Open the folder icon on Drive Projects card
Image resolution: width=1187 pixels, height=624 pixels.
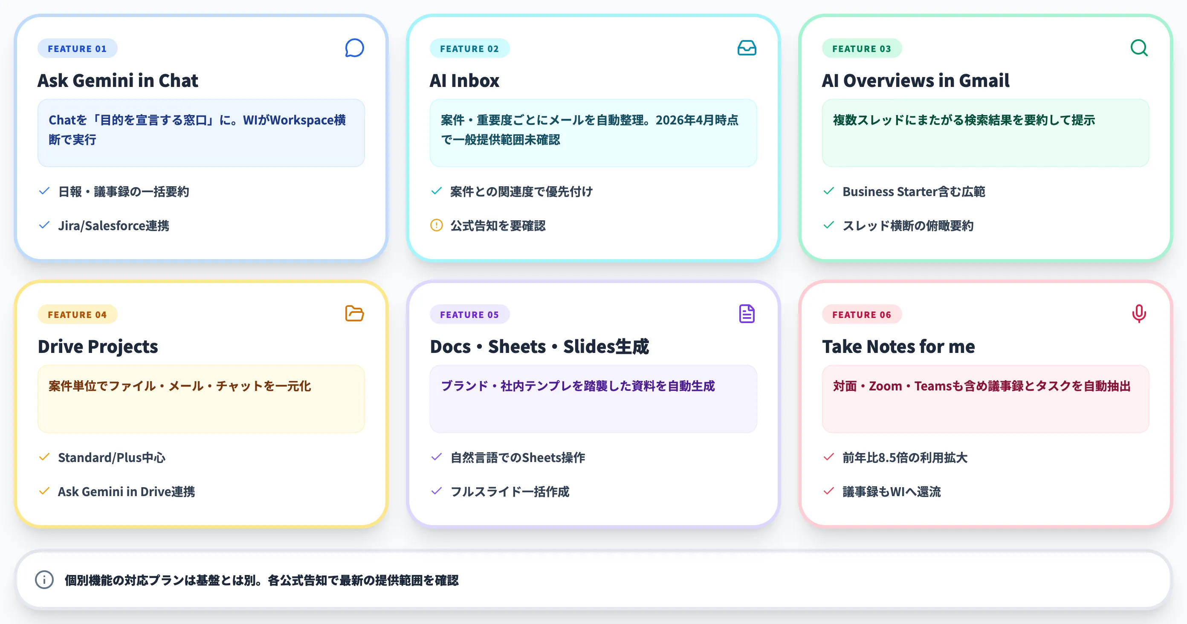click(x=354, y=314)
